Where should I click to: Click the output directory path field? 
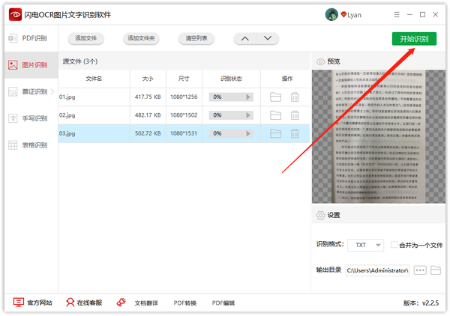[377, 270]
